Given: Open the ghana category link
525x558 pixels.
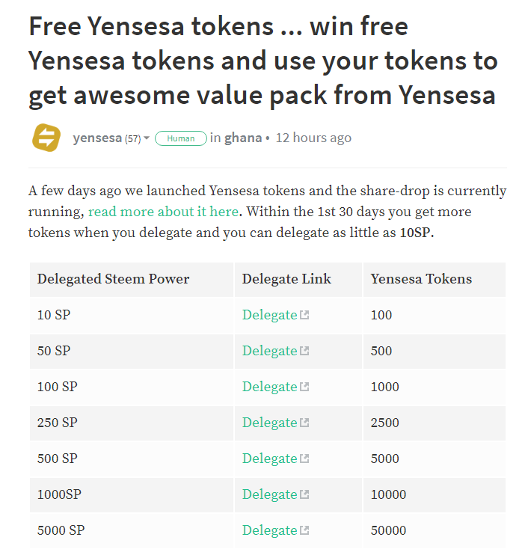Looking at the screenshot, I should [x=243, y=138].
